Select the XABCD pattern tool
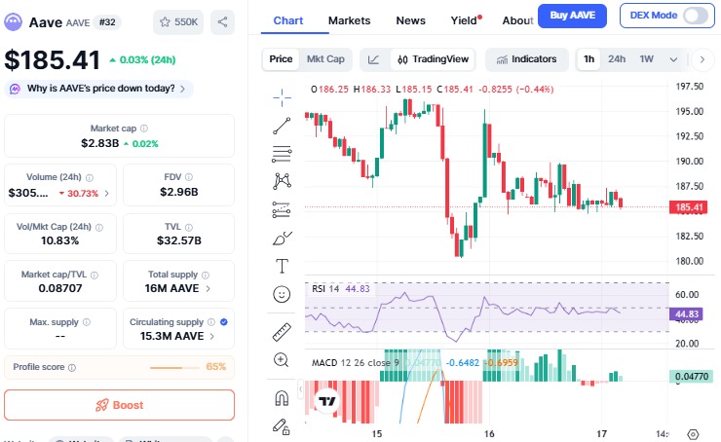Image resolution: width=721 pixels, height=442 pixels. tap(282, 181)
